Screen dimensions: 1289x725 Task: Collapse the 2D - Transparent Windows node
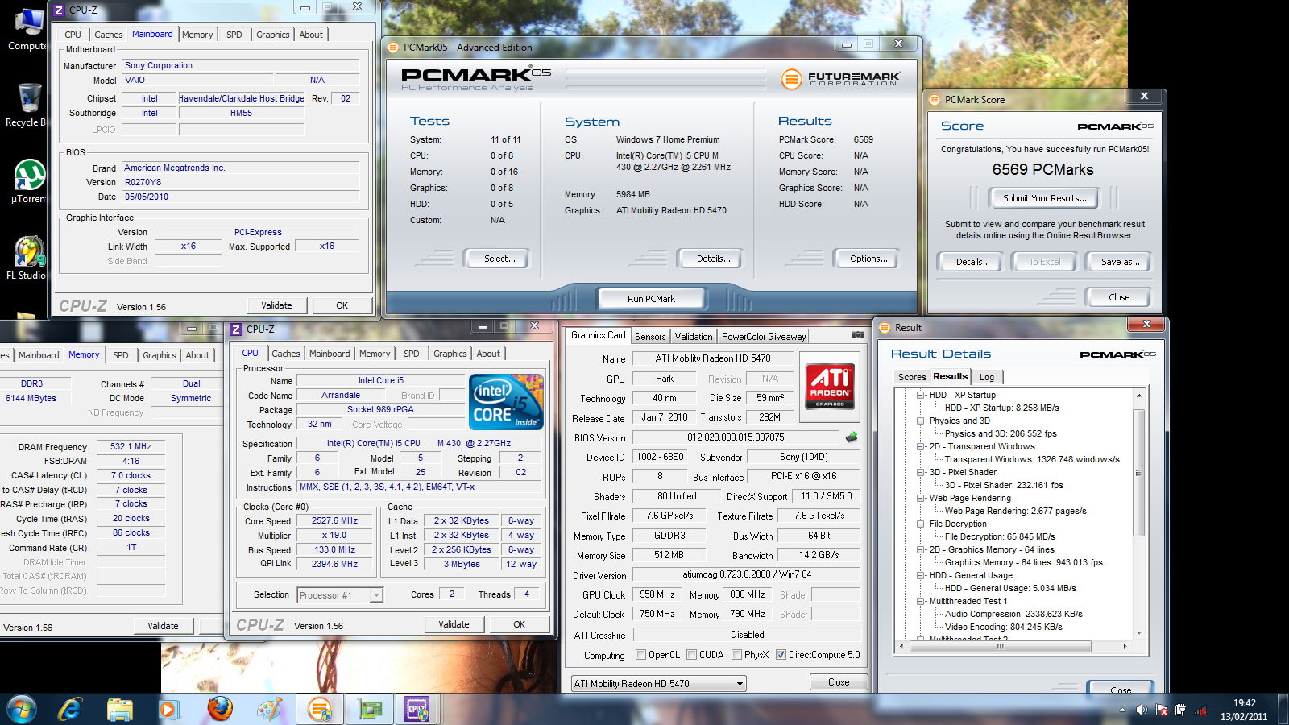[920, 446]
